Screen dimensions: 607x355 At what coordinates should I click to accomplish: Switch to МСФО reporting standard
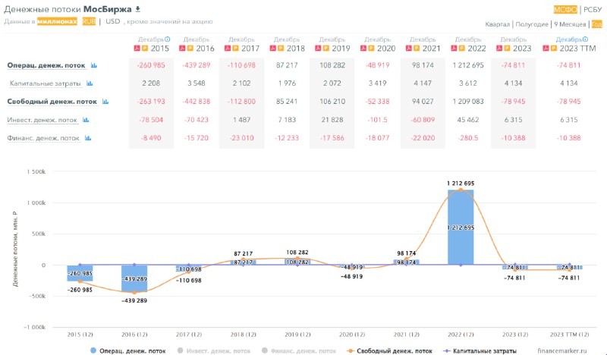(x=565, y=10)
